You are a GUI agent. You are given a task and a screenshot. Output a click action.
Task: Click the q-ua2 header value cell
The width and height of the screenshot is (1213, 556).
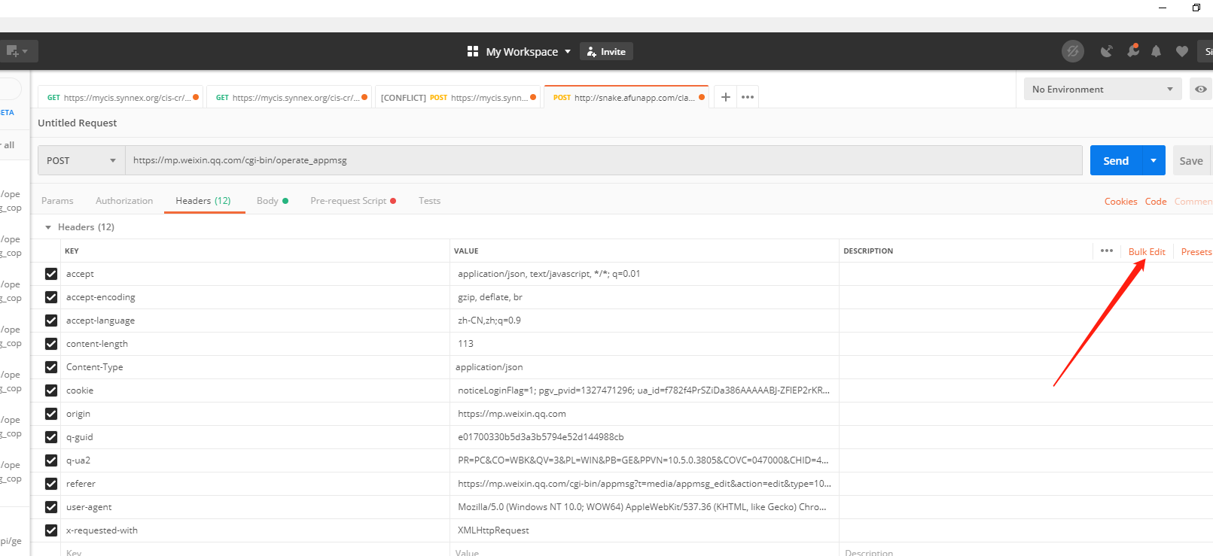coord(645,460)
